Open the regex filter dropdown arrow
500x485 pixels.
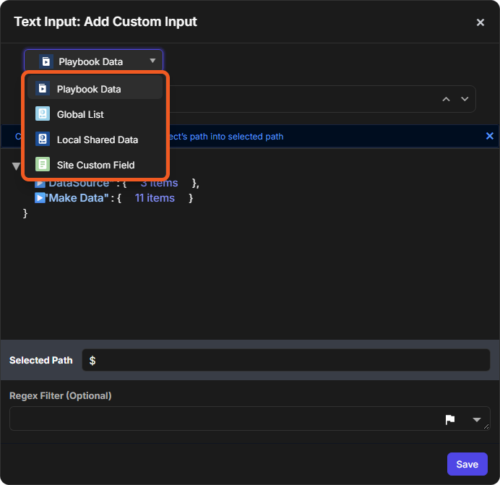pyautogui.click(x=476, y=420)
